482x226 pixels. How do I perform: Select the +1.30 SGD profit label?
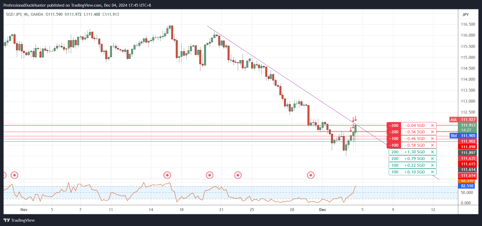(x=415, y=152)
